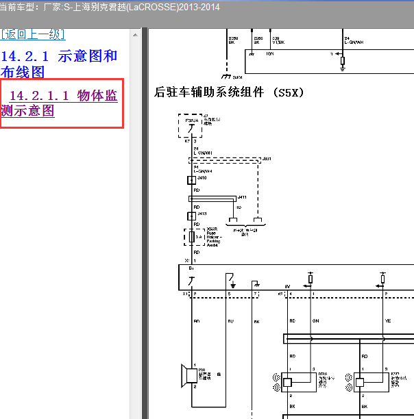Open 14.2.1.1 物体监测示意图 link
This screenshot has width=414, height=419.
[59, 103]
